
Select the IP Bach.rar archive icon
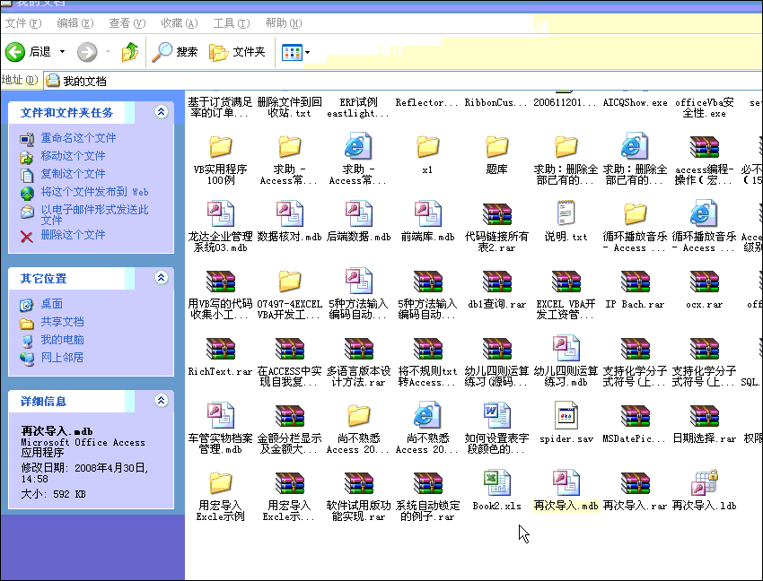click(x=635, y=281)
